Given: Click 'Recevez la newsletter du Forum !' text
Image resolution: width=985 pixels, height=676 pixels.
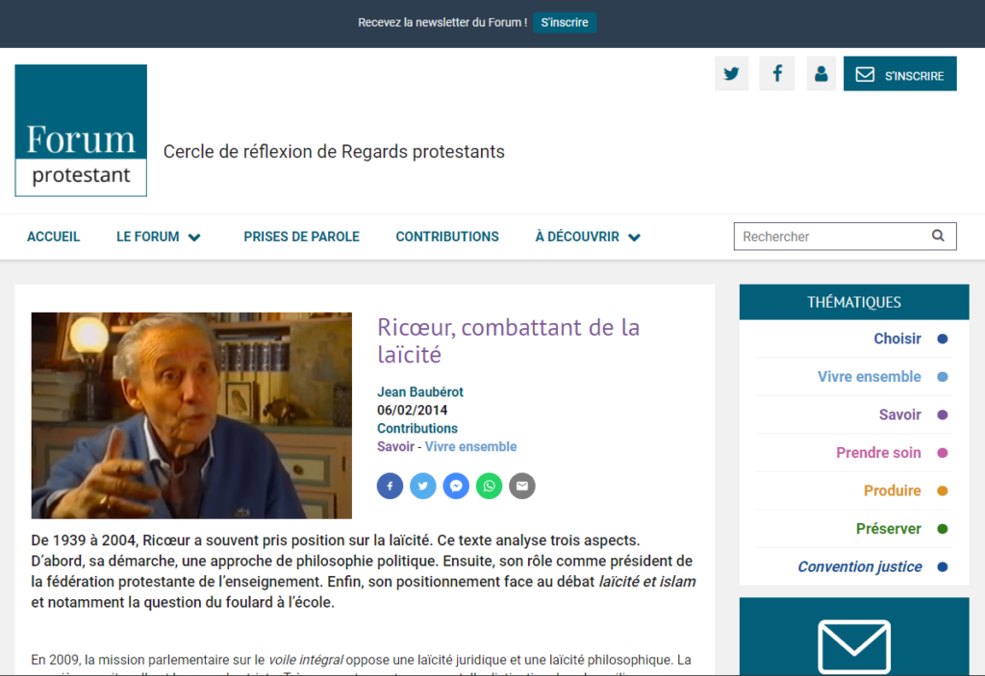Looking at the screenshot, I should (442, 23).
